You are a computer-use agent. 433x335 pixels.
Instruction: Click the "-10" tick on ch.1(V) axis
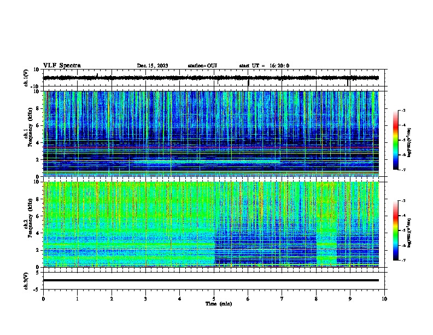(x=36, y=86)
